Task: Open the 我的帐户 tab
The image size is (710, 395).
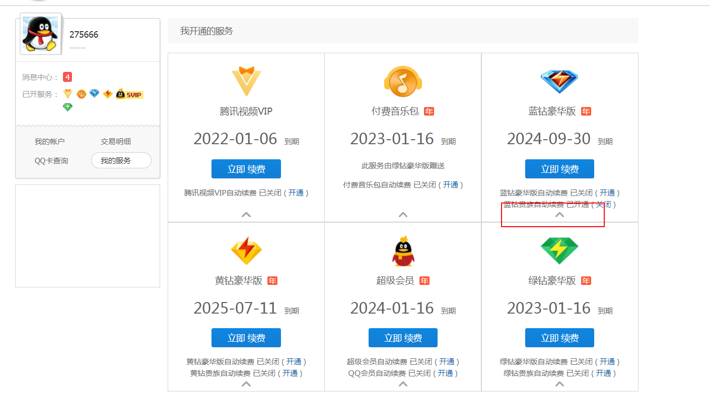Action: 50,142
